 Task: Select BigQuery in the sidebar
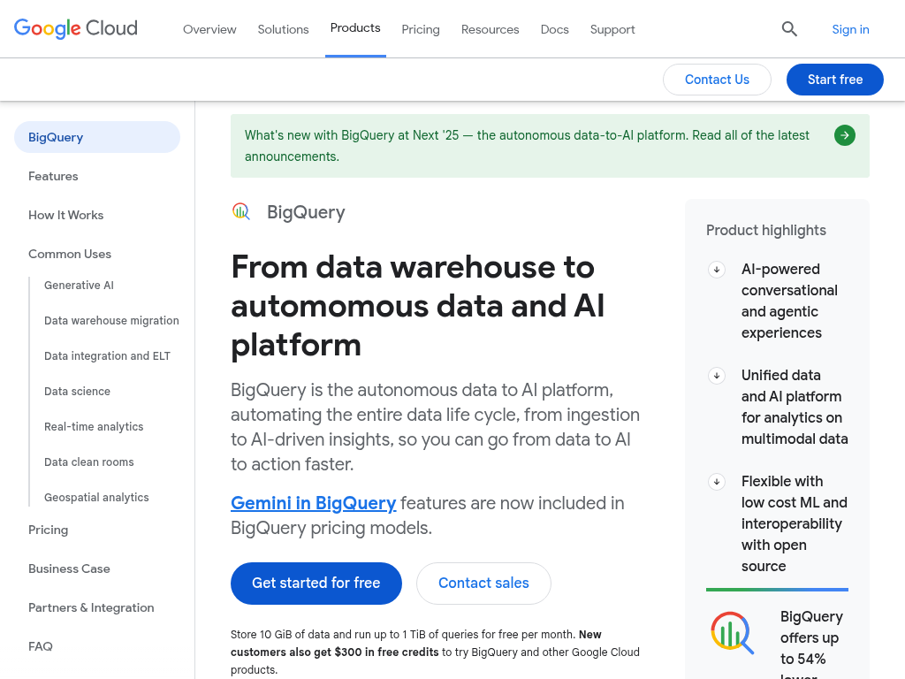(x=97, y=137)
